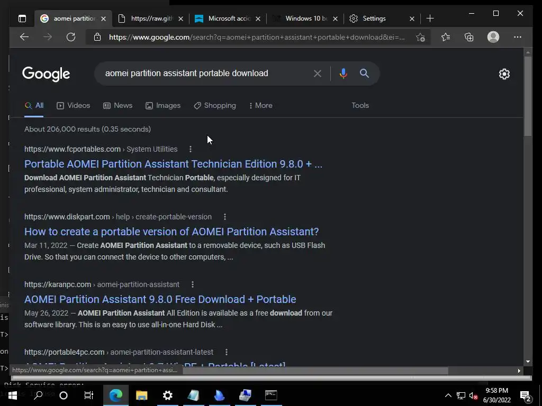The width and height of the screenshot is (542, 406).
Task: Show hidden system tray icons
Action: 448,395
